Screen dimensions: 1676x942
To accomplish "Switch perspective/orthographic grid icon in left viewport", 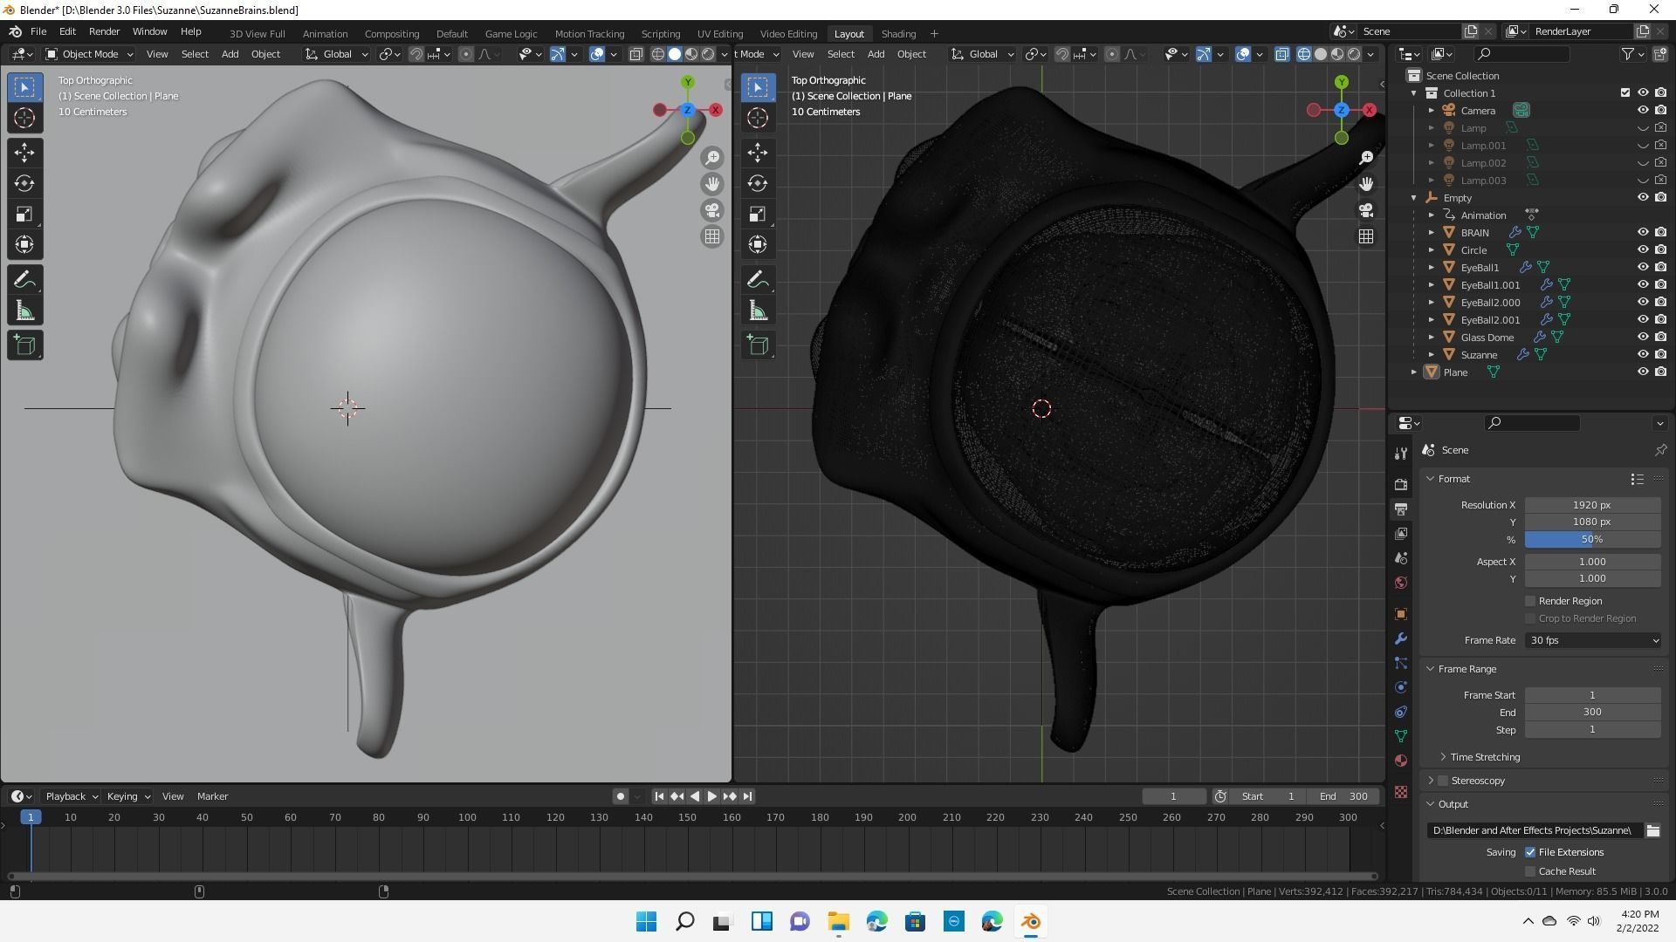I will tap(712, 236).
